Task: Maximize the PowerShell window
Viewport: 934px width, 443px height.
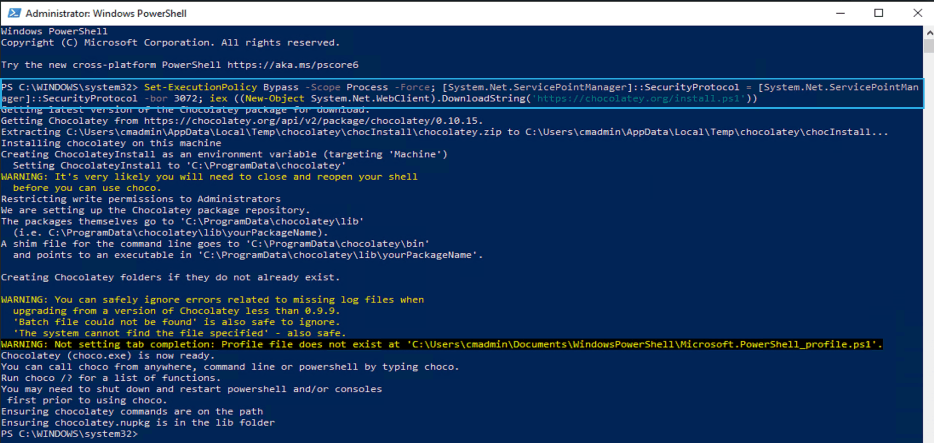Action: pyautogui.click(x=879, y=13)
